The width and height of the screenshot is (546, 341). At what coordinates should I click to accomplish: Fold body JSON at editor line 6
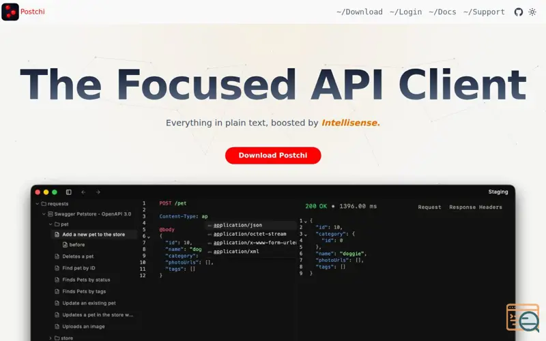click(x=149, y=237)
